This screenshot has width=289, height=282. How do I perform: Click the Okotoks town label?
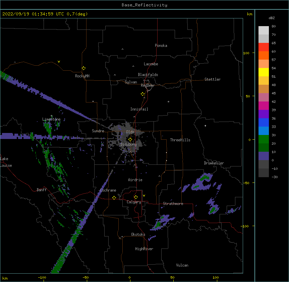coord(138,234)
